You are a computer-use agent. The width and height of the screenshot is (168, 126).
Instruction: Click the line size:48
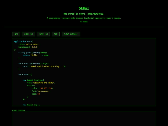36,94
